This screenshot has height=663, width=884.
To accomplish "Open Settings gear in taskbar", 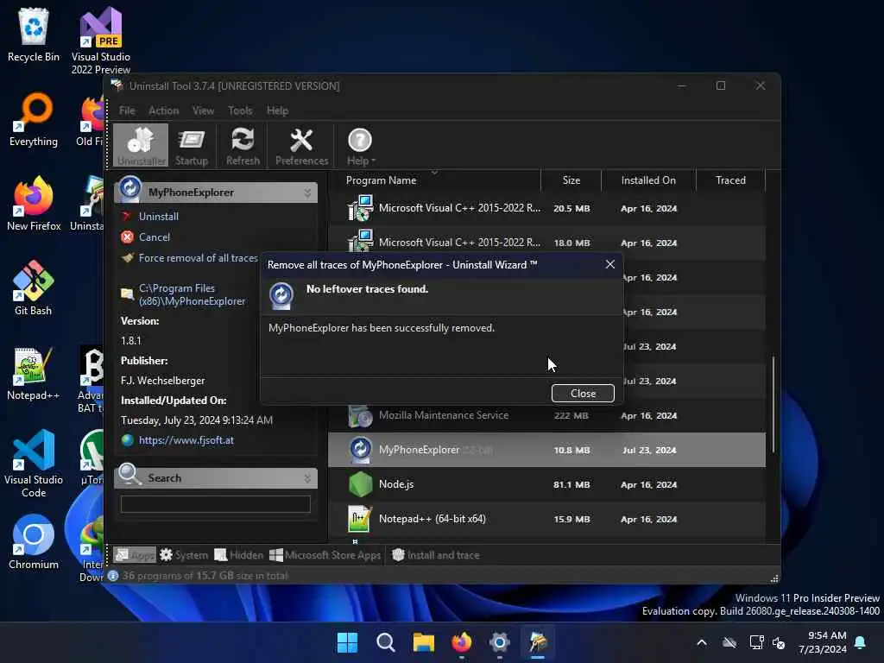I will coord(500,642).
